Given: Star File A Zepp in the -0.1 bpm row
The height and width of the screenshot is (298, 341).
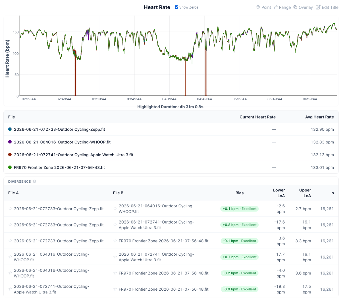Looking at the screenshot, I should point(10,241).
